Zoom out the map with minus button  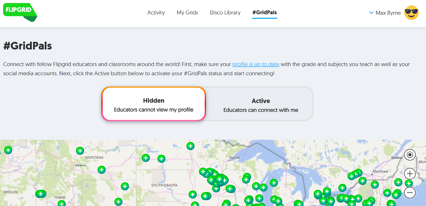click(x=410, y=192)
